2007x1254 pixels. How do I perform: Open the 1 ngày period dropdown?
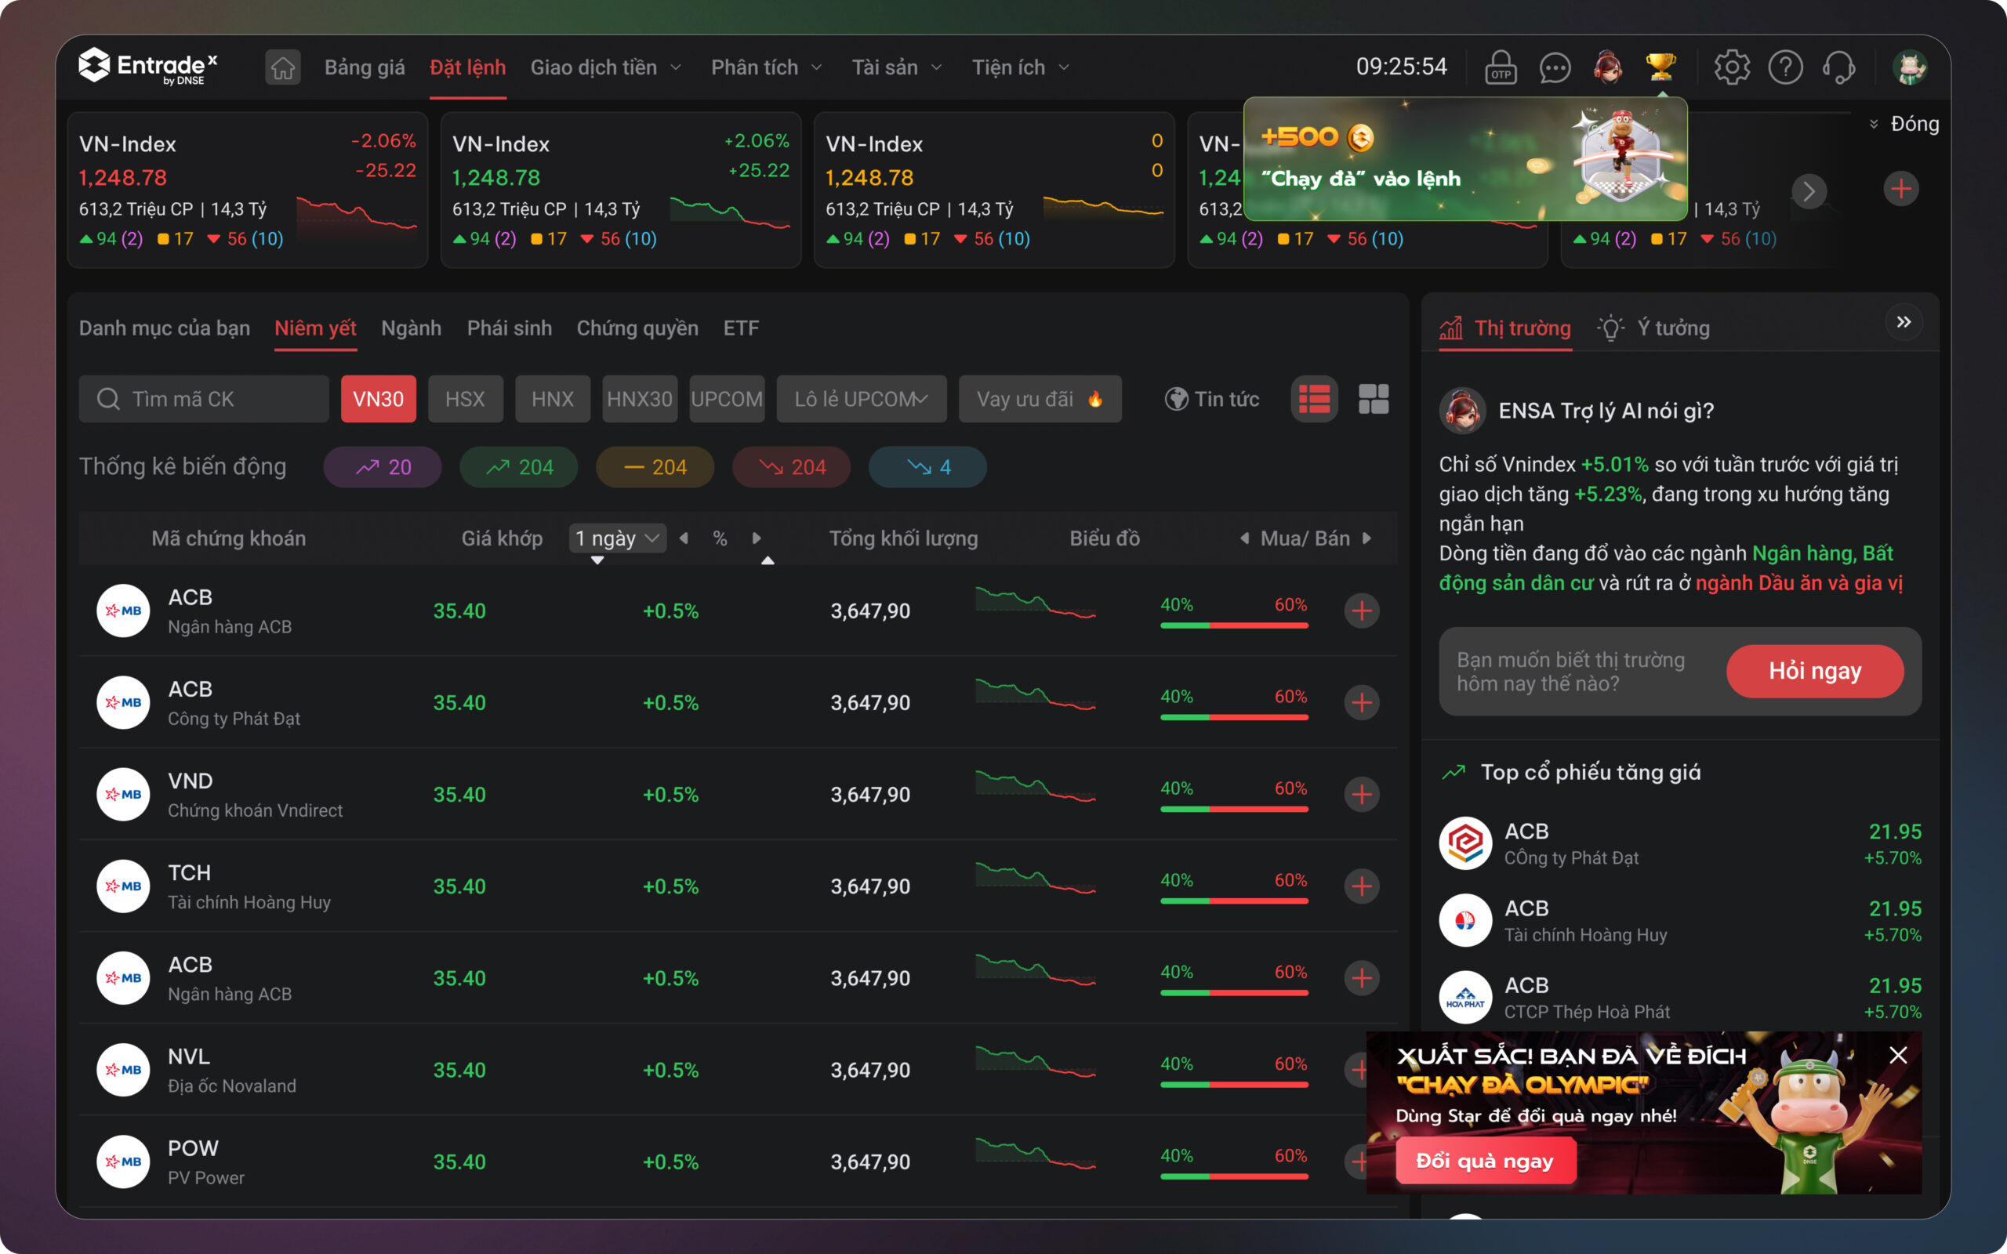coord(617,538)
